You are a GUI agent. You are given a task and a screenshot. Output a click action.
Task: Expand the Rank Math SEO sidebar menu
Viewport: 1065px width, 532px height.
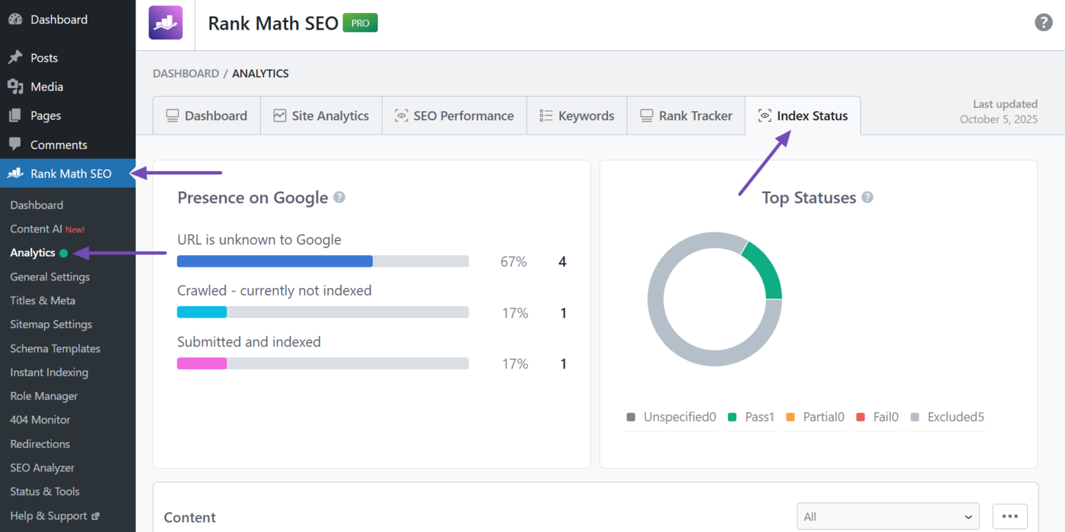(68, 173)
